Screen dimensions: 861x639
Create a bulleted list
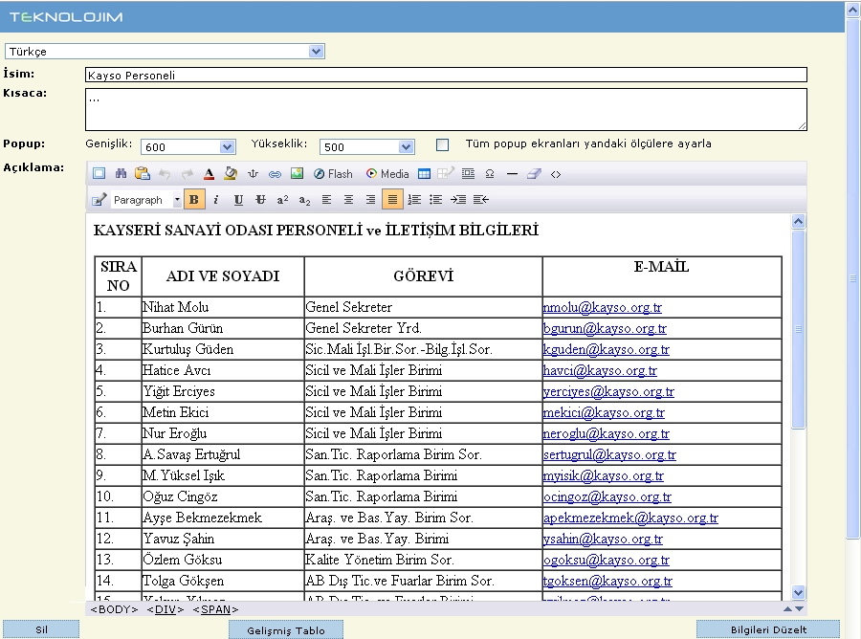tap(436, 199)
